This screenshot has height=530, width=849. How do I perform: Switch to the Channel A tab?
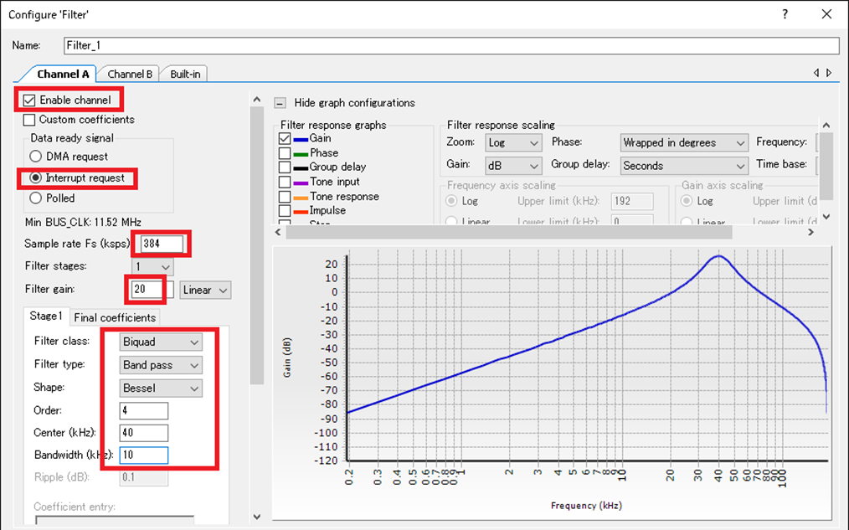coord(62,75)
